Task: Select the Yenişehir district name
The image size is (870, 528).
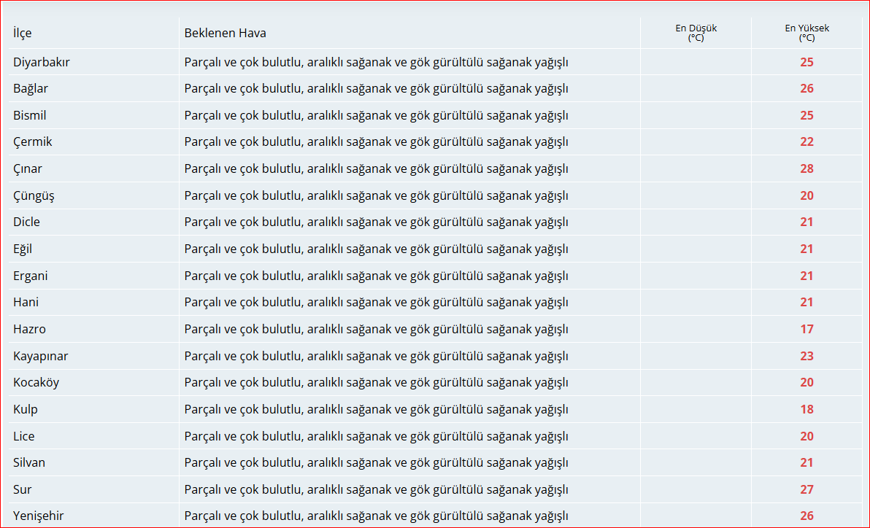Action: [39, 516]
